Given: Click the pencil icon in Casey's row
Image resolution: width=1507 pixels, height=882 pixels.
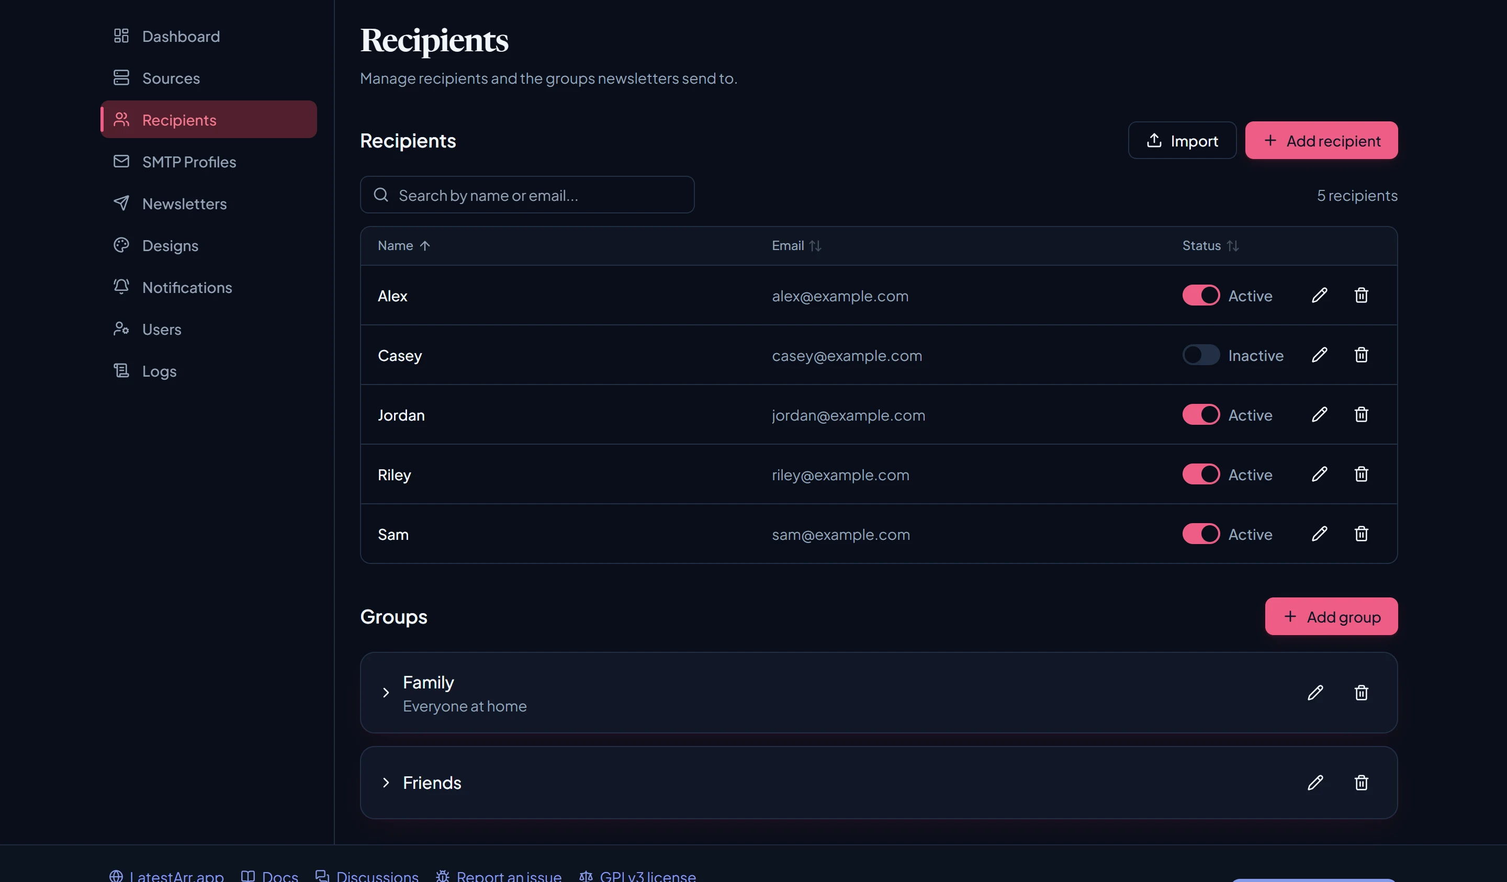Looking at the screenshot, I should pos(1319,355).
